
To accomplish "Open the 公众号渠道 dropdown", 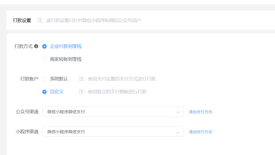I will (x=113, y=112).
